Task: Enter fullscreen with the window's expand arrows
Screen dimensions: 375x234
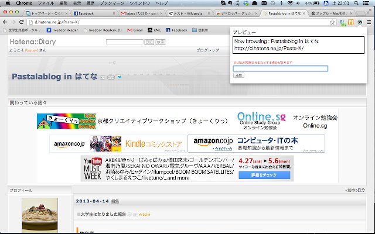Action: point(369,12)
